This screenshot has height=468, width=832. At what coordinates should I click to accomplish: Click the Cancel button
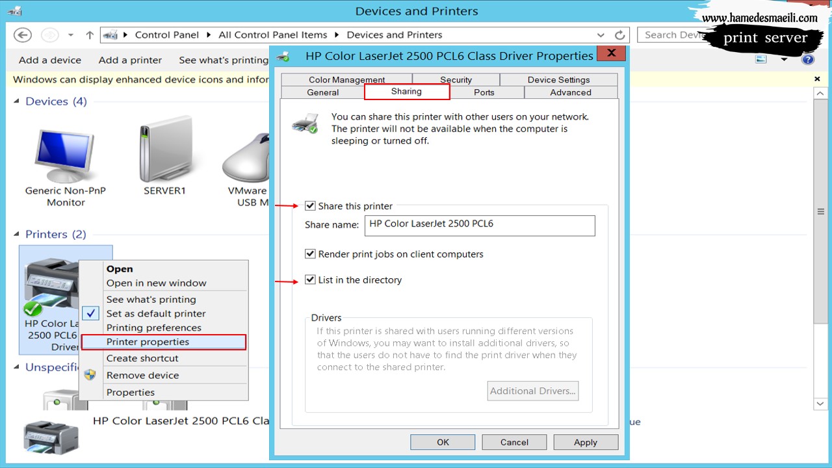coord(514,442)
